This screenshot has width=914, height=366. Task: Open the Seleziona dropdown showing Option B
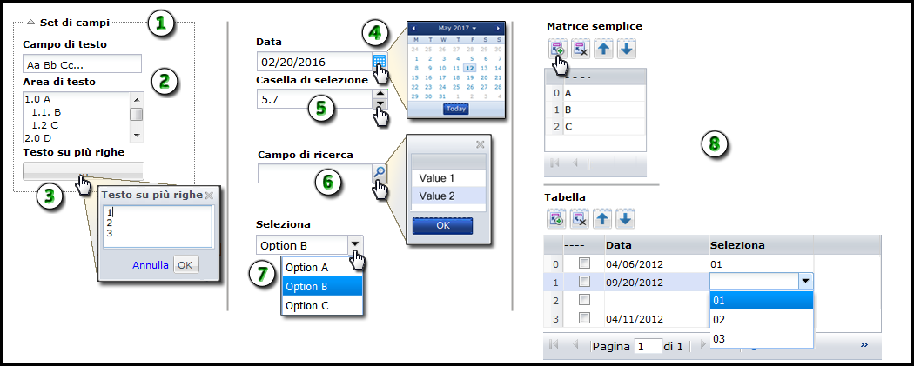tap(355, 245)
